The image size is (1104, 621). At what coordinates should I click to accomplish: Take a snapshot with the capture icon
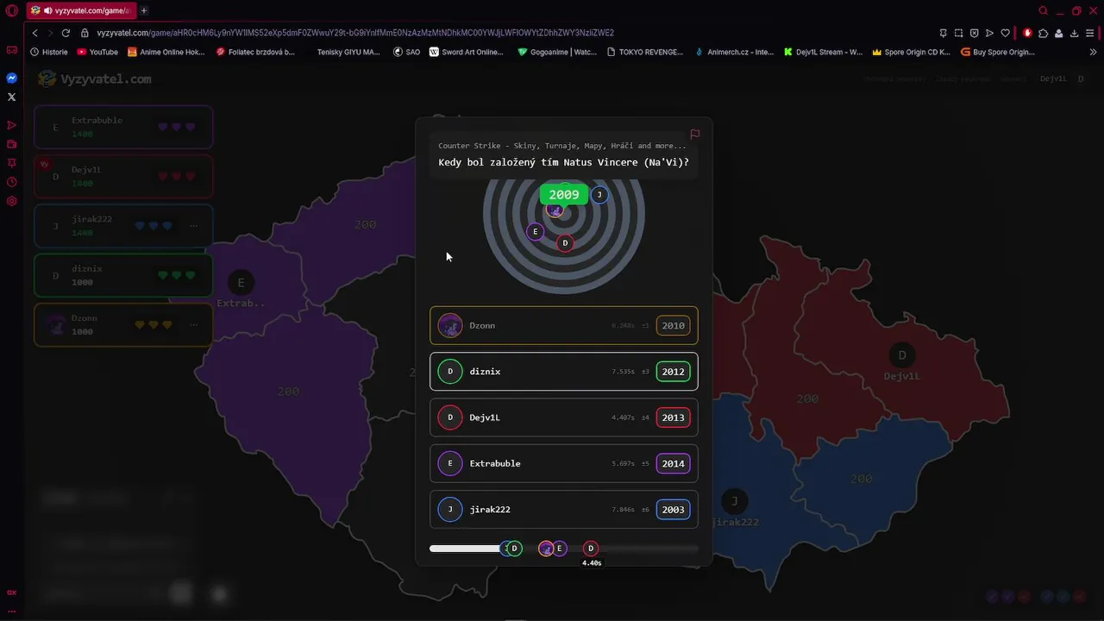[958, 33]
